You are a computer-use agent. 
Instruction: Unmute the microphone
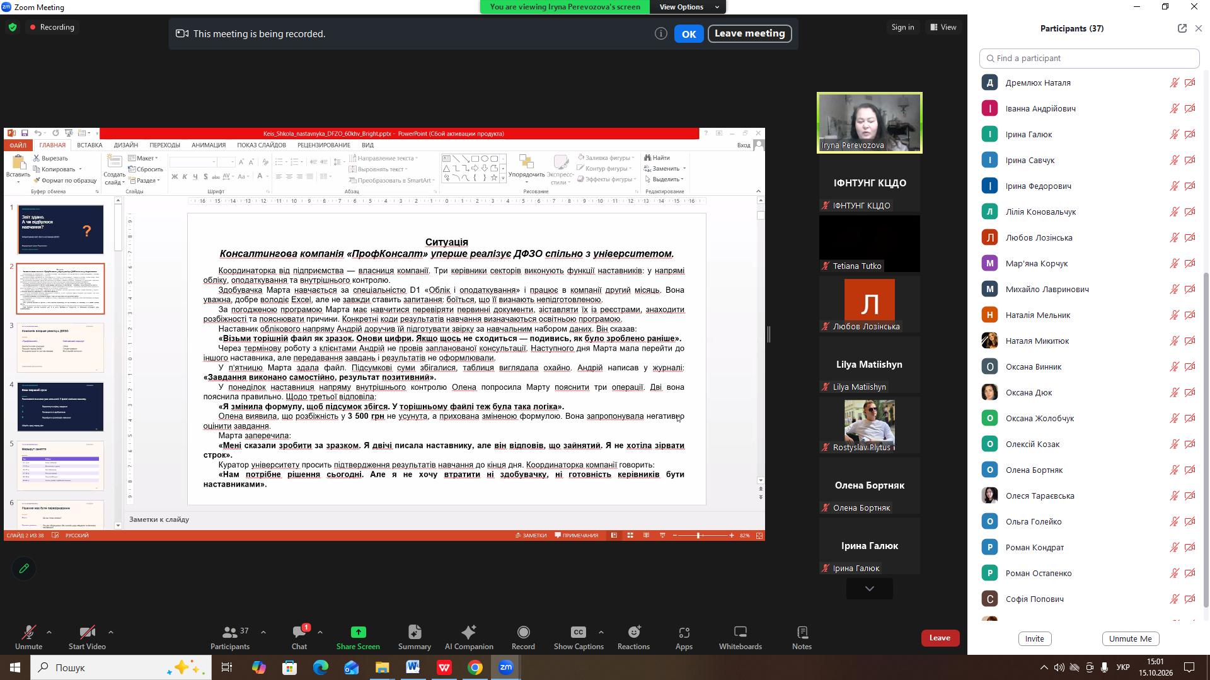coord(29,637)
